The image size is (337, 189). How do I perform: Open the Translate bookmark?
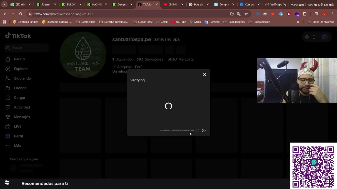[x=212, y=22]
